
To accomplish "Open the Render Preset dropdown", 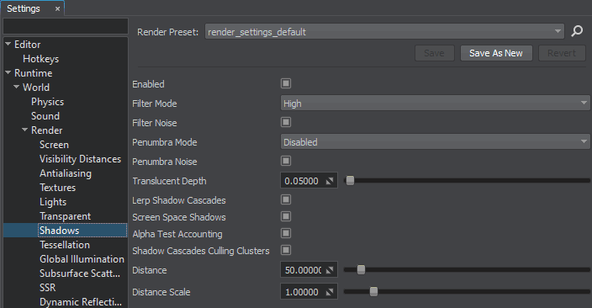I will pos(384,32).
